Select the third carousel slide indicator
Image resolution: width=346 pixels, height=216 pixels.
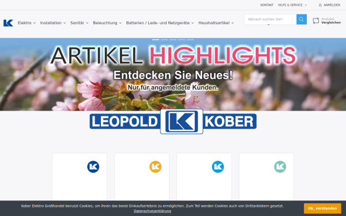click(173, 40)
